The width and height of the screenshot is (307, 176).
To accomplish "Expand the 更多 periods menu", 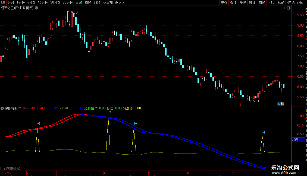I will pyautogui.click(x=119, y=2).
